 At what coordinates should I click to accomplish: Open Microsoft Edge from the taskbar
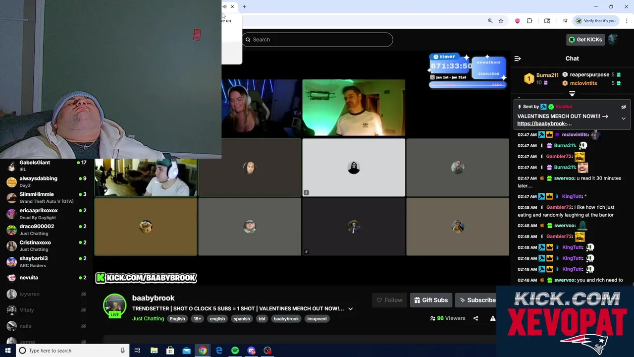click(x=219, y=351)
